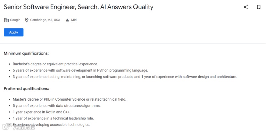Click the software design and architecture bullet
Screen dimensions: 266x132
pos(125,77)
